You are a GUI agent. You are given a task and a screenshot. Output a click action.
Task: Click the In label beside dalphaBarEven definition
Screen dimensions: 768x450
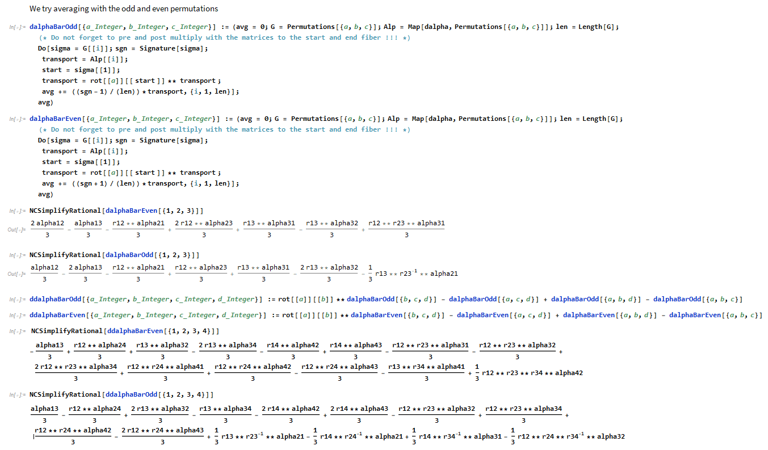pos(17,119)
